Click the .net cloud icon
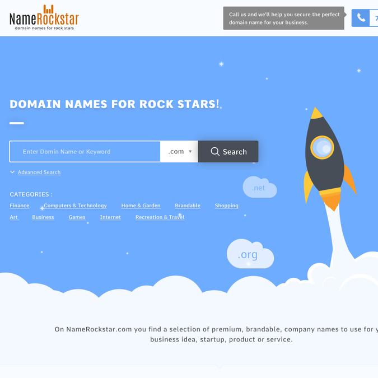Image resolution: width=378 pixels, height=378 pixels. (259, 188)
